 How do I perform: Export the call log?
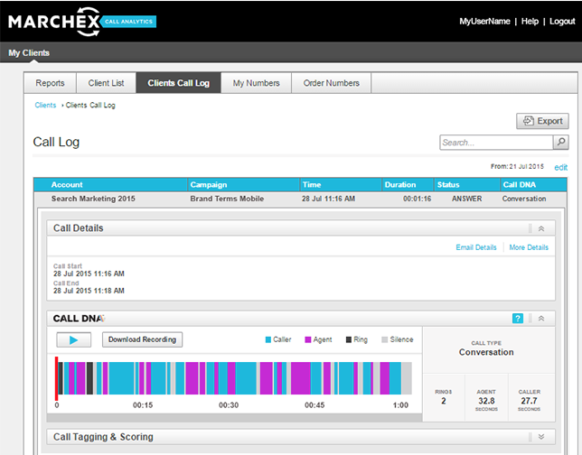[542, 121]
